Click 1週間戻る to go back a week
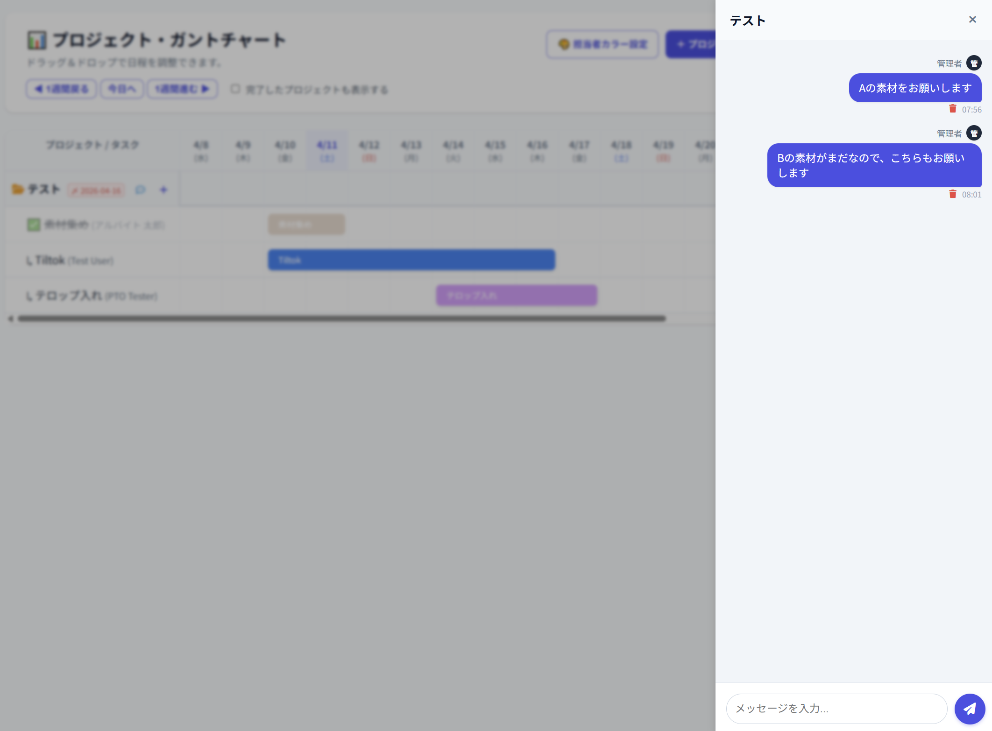 click(x=61, y=88)
